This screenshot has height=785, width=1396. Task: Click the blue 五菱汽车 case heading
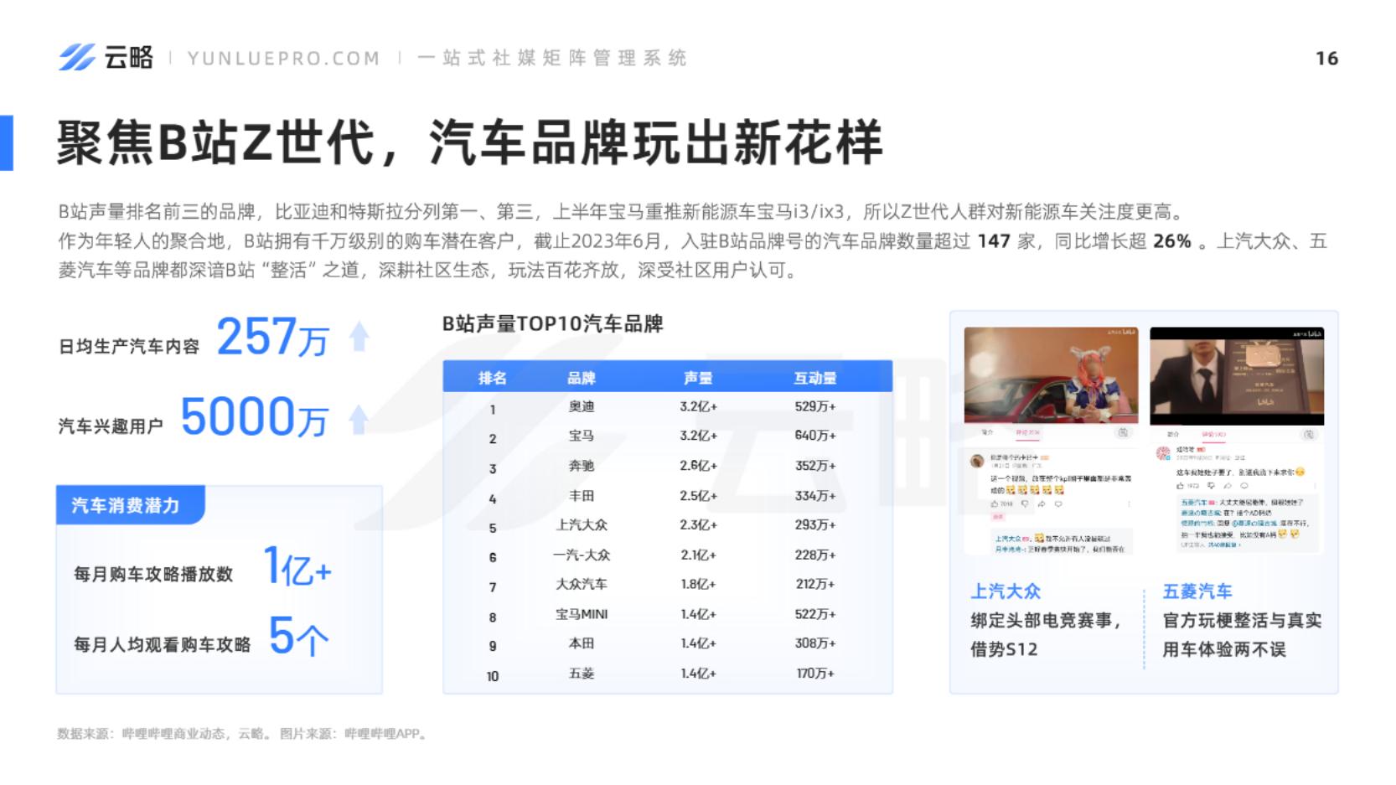[x=1197, y=591]
